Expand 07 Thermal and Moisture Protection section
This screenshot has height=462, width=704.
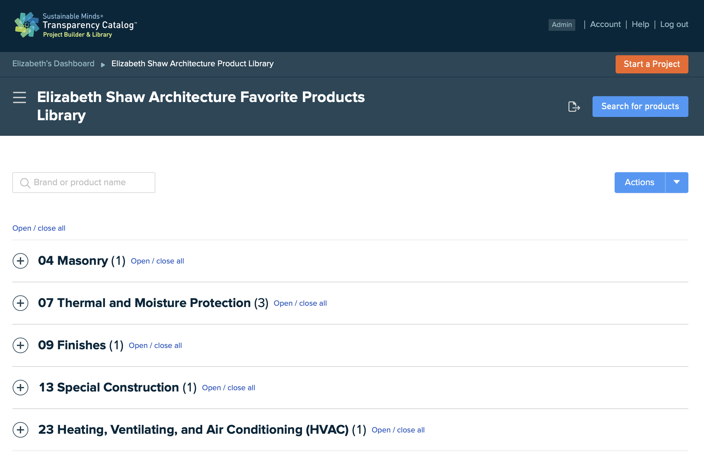pyautogui.click(x=20, y=303)
